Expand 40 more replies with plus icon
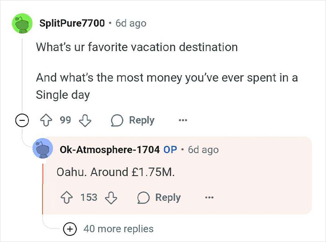This screenshot has height=242, width=326. pos(70,229)
